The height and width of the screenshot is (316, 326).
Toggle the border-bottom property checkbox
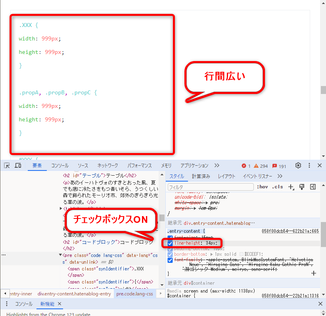(x=170, y=255)
